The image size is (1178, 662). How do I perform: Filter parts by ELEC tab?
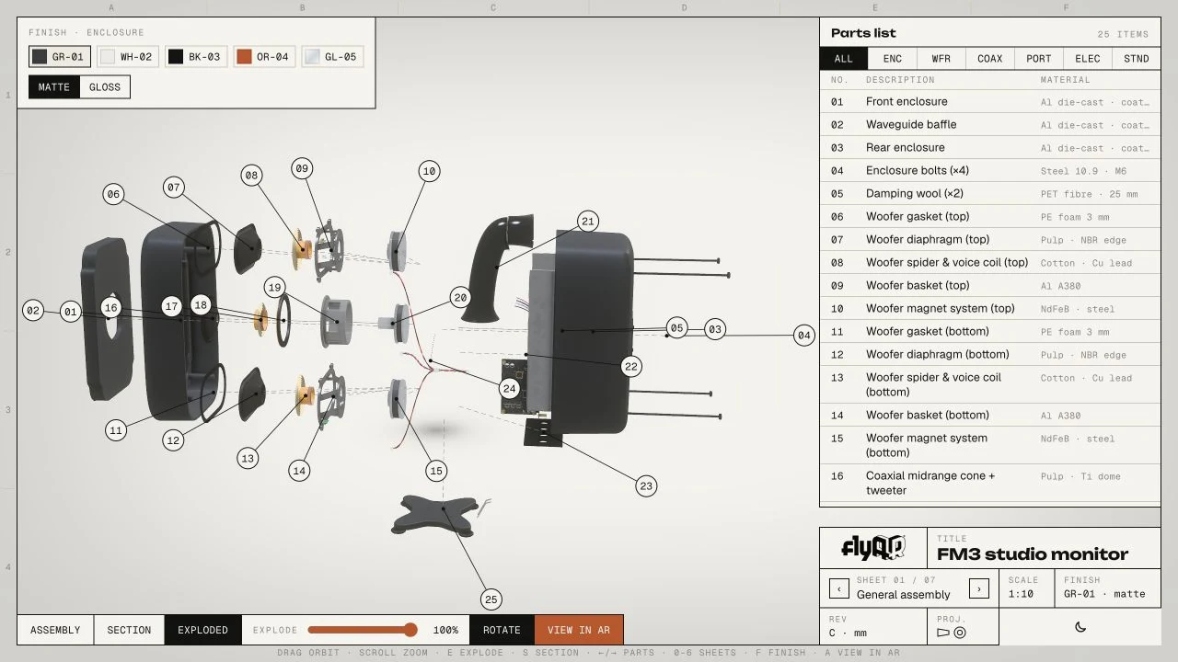pos(1088,59)
